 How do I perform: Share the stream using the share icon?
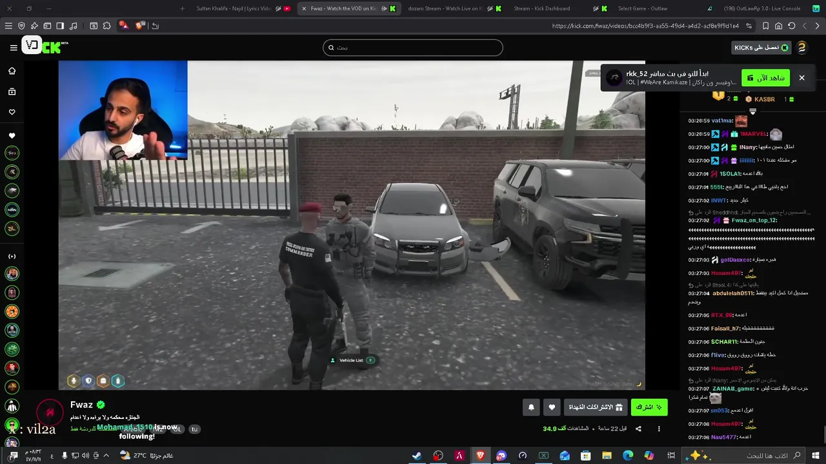(x=638, y=429)
